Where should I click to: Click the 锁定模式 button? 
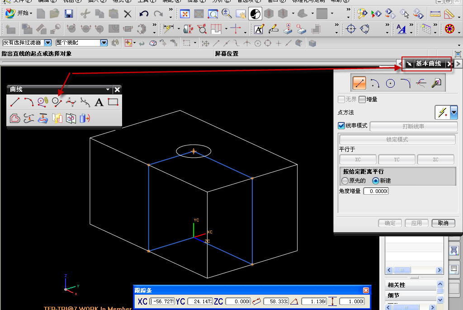(x=397, y=139)
